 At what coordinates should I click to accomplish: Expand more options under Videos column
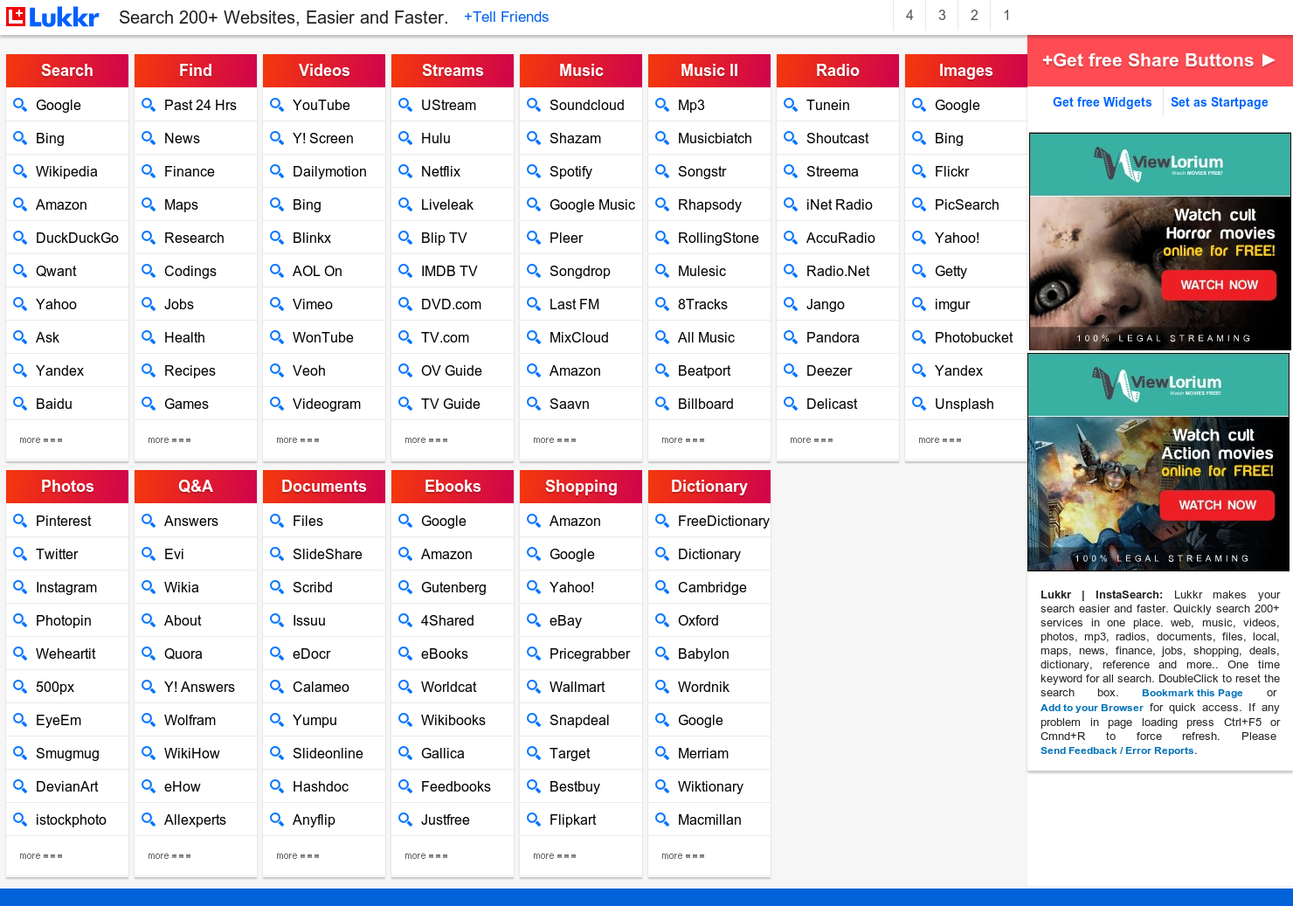[297, 440]
